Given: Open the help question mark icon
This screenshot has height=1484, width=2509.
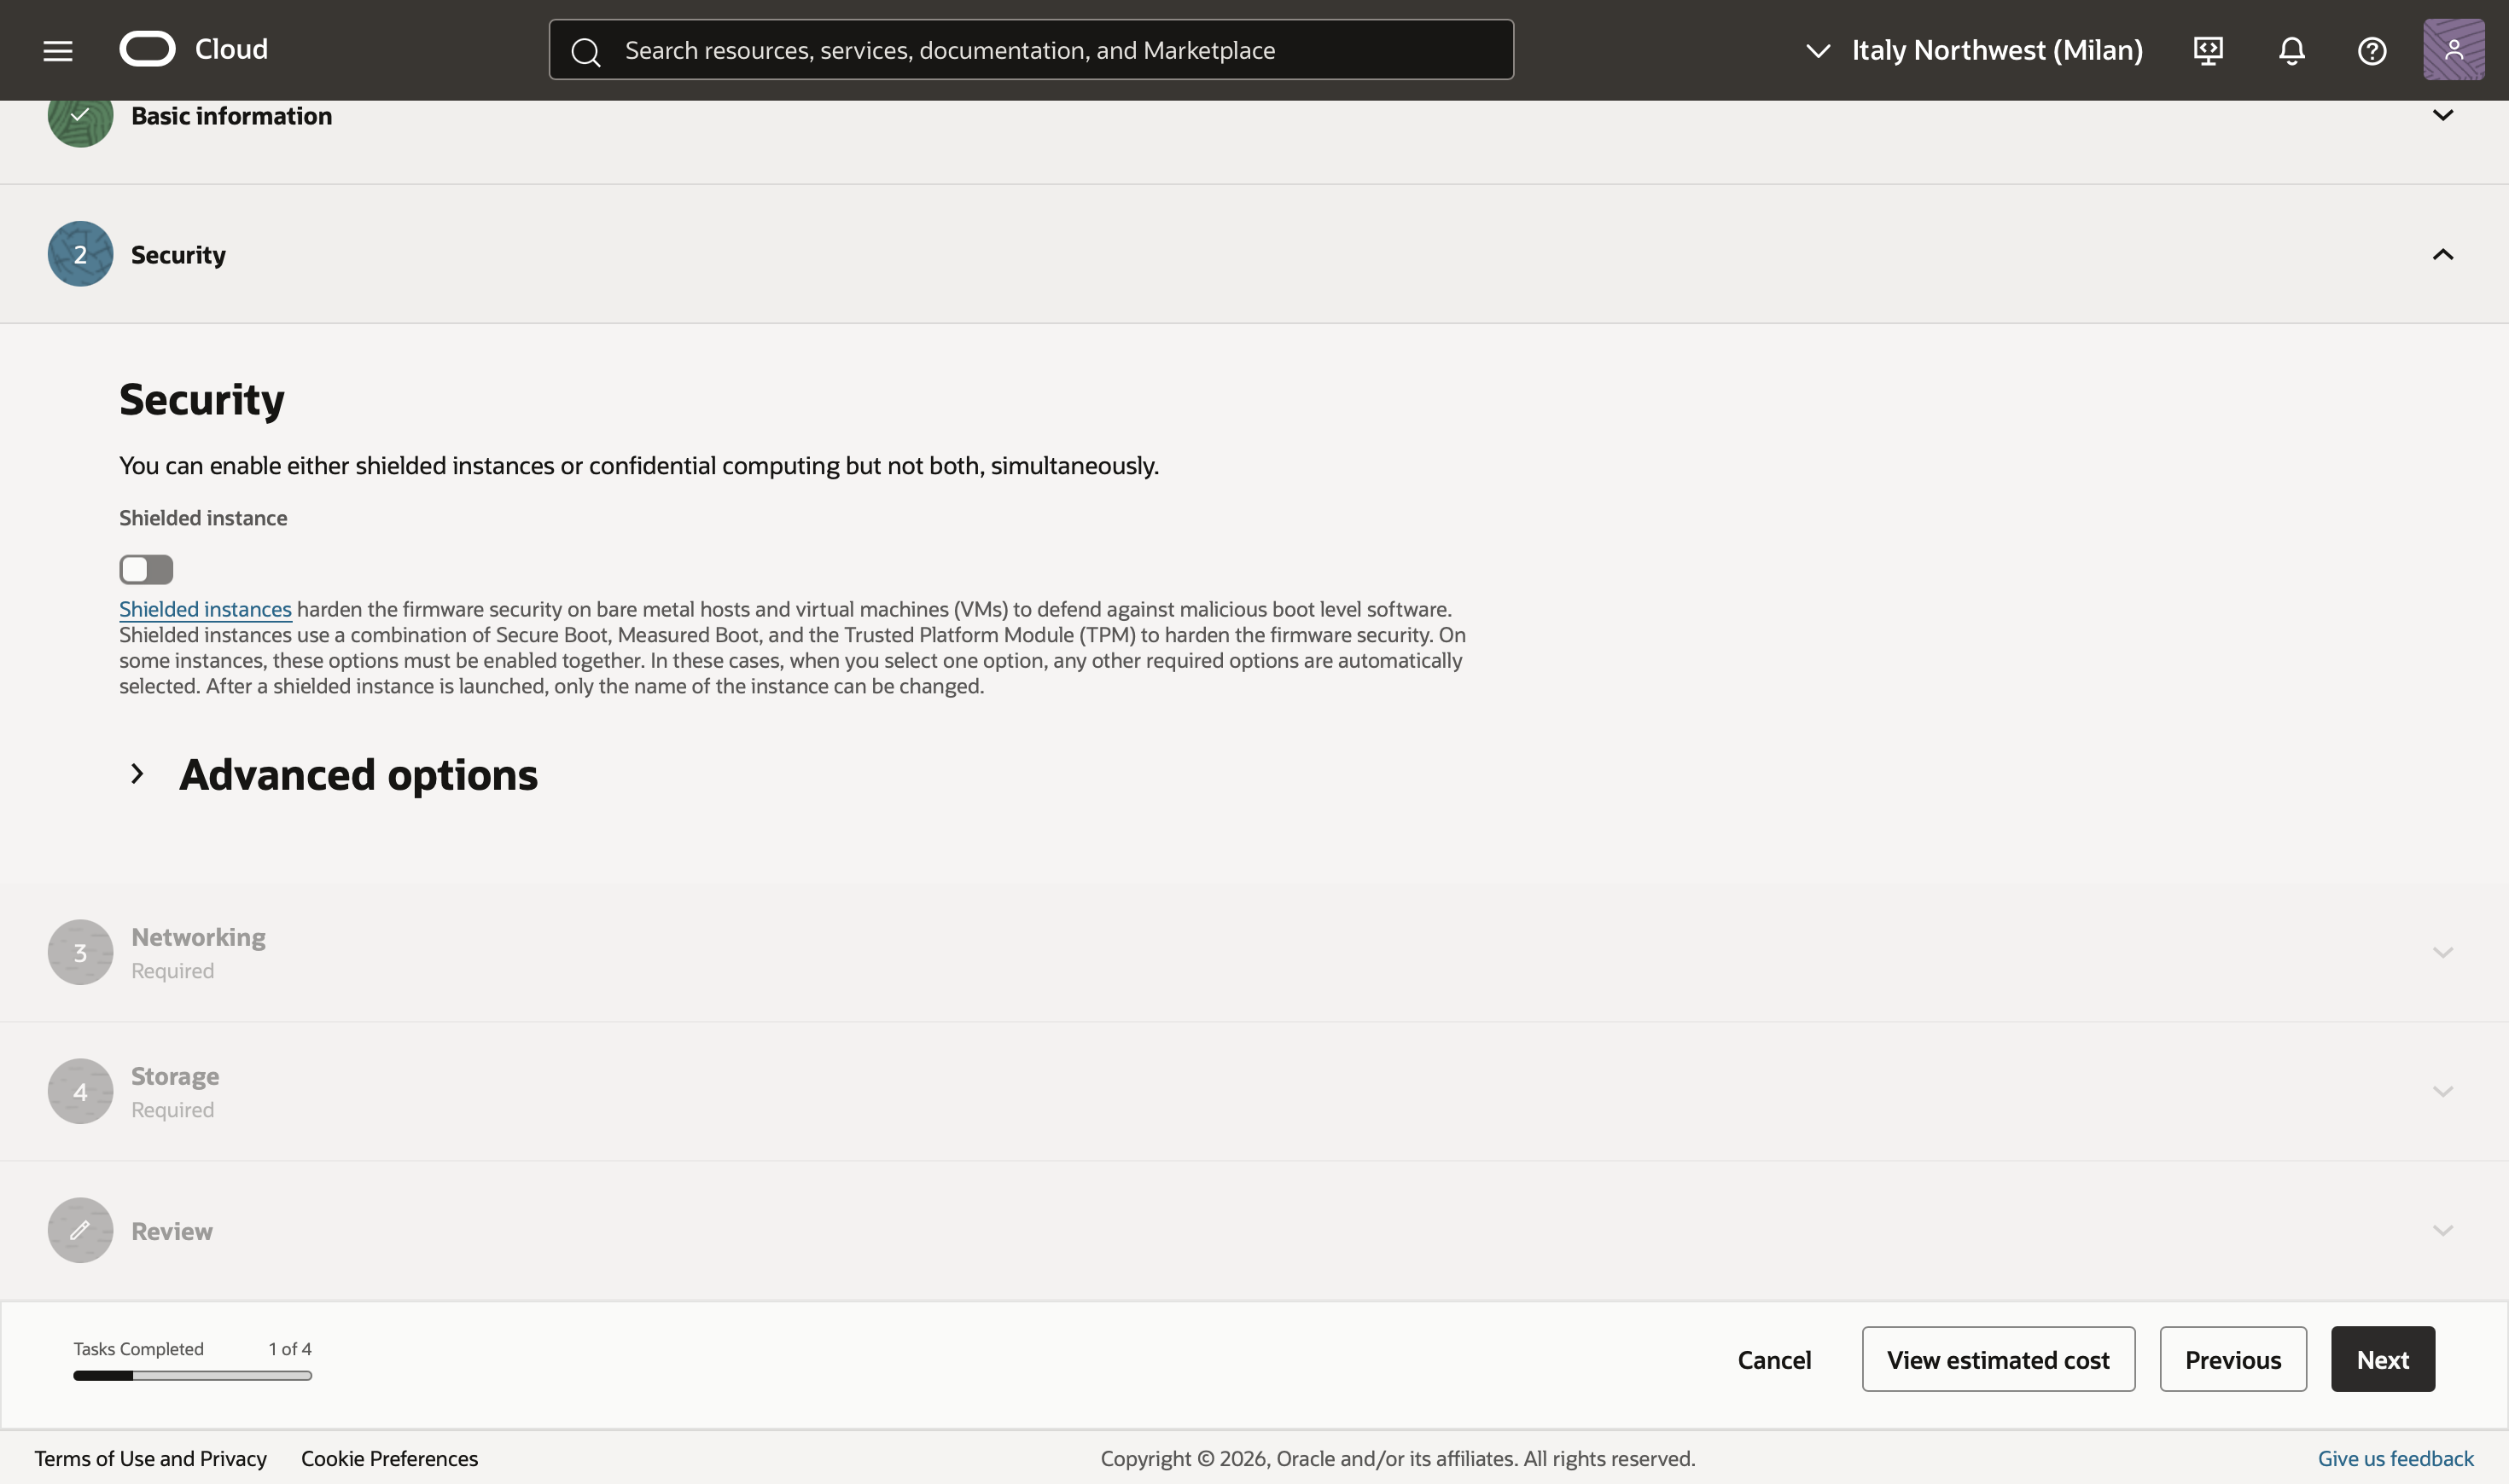Looking at the screenshot, I should coord(2372,50).
